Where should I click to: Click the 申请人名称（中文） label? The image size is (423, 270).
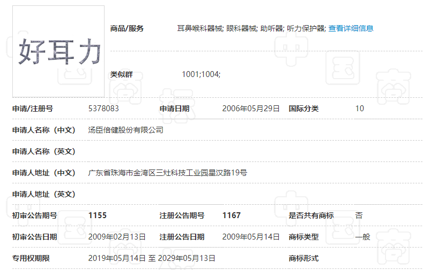tap(44, 130)
